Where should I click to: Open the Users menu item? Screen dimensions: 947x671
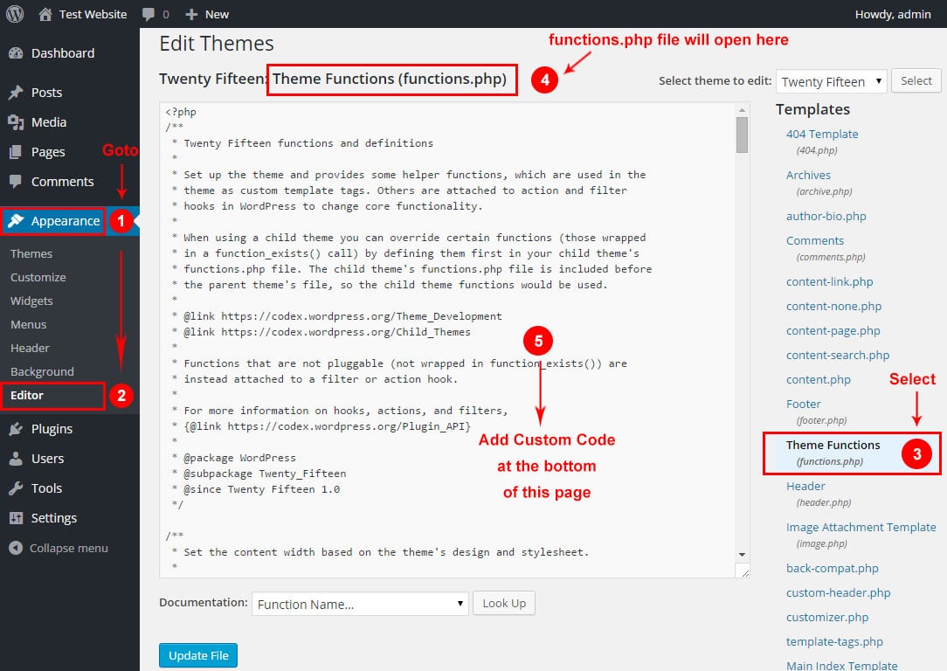[48, 459]
